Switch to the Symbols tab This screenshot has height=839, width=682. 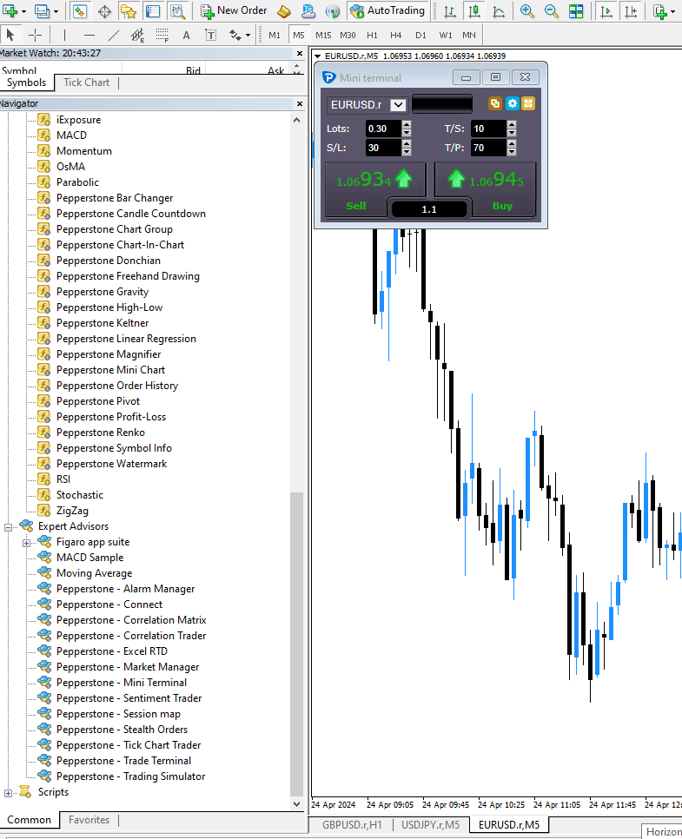pyautogui.click(x=26, y=83)
